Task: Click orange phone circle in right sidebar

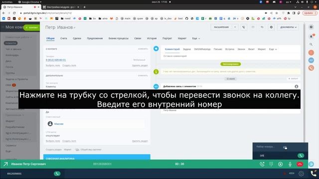Action: pos(311,68)
